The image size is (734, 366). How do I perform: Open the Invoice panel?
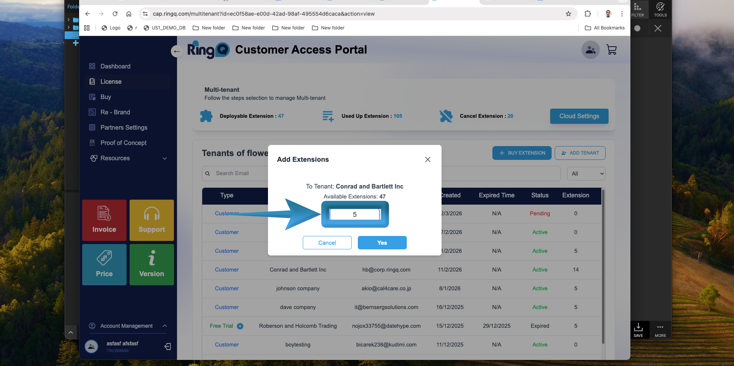(104, 220)
